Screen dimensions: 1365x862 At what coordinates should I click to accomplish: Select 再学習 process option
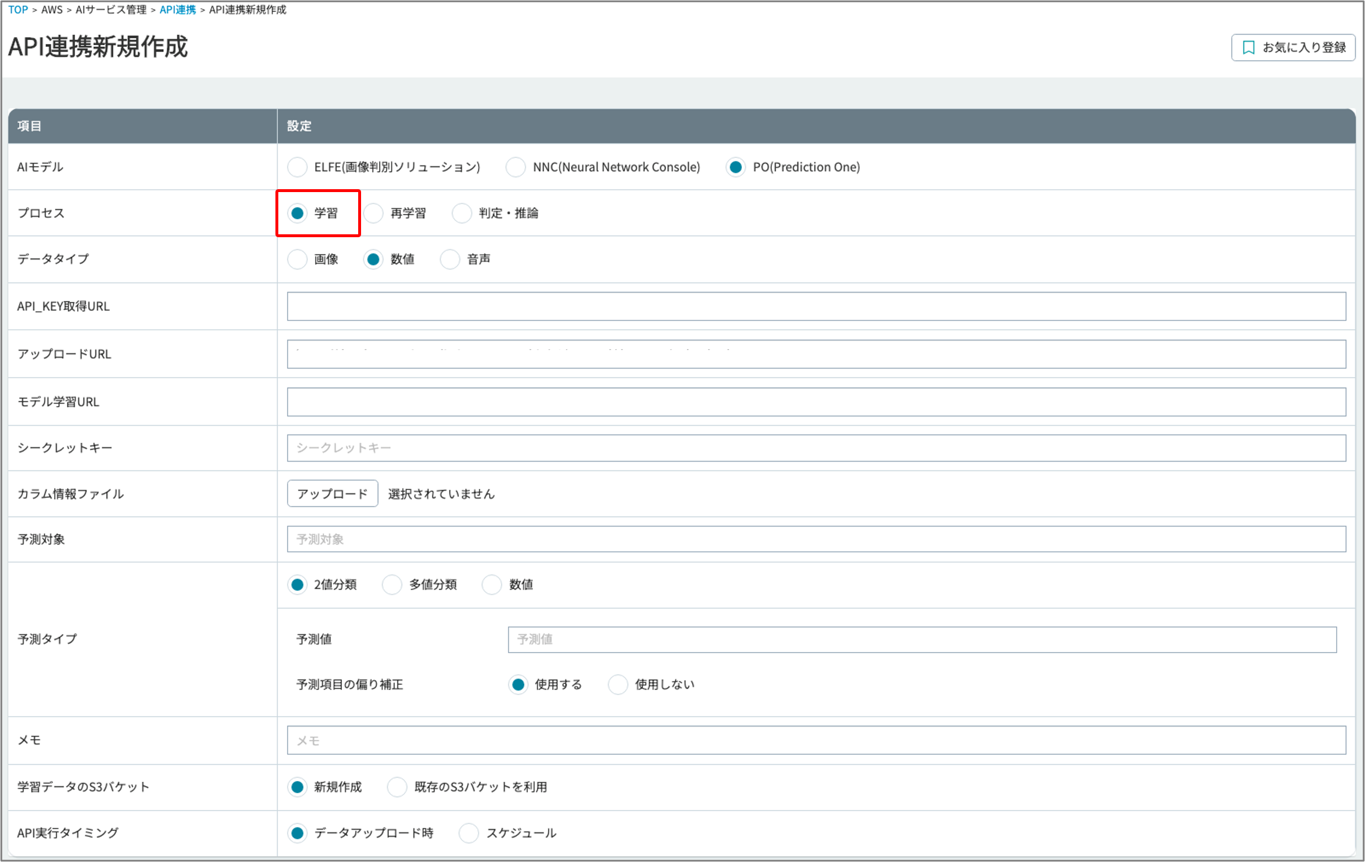[x=374, y=213]
